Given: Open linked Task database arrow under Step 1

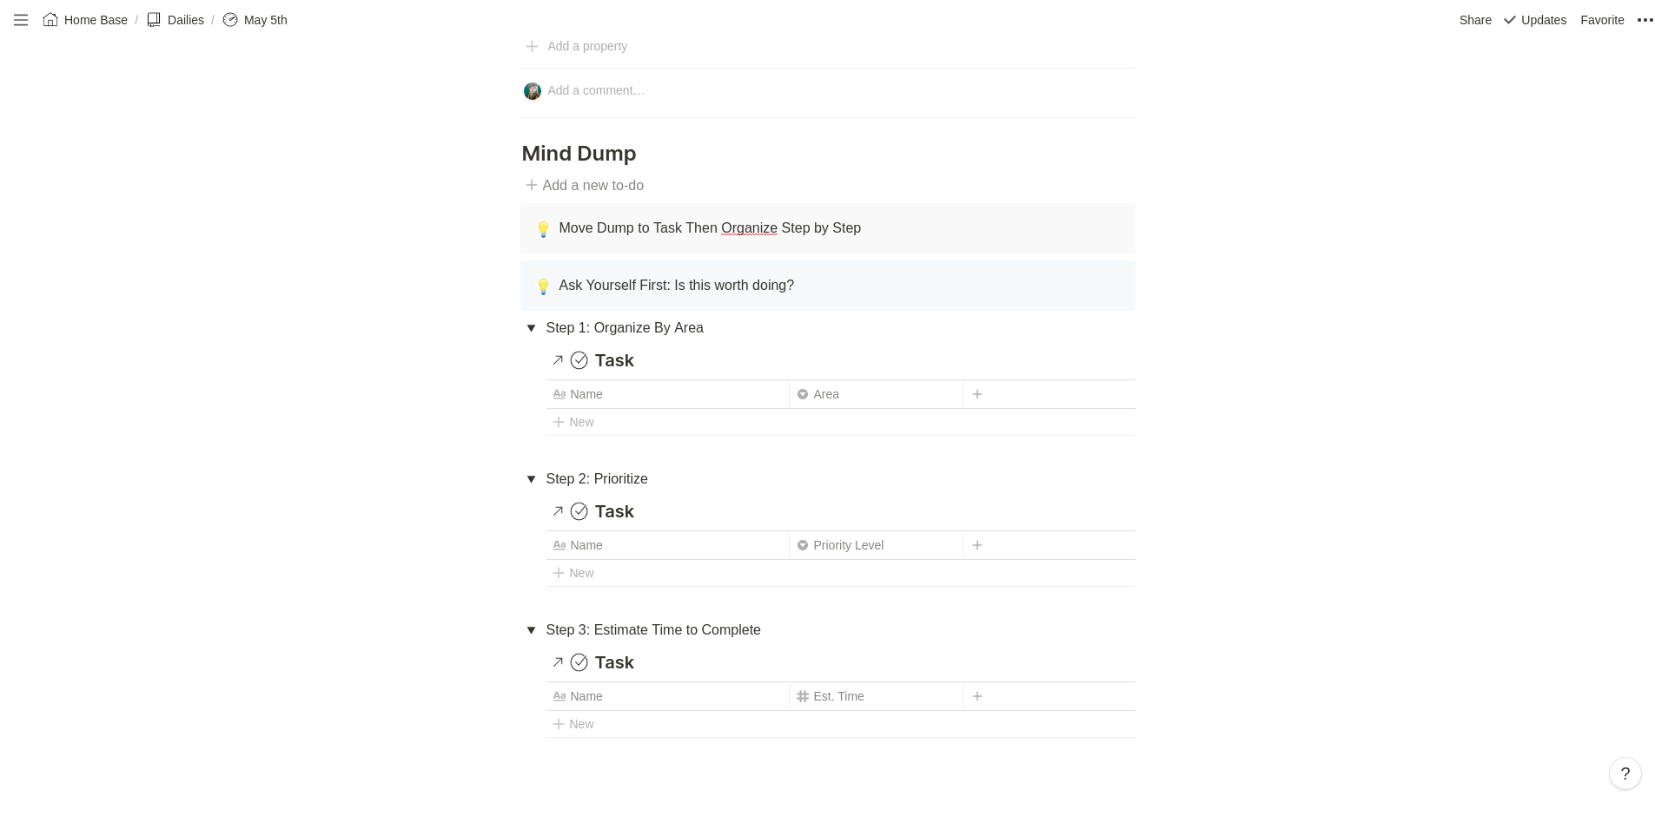Looking at the screenshot, I should pyautogui.click(x=558, y=360).
